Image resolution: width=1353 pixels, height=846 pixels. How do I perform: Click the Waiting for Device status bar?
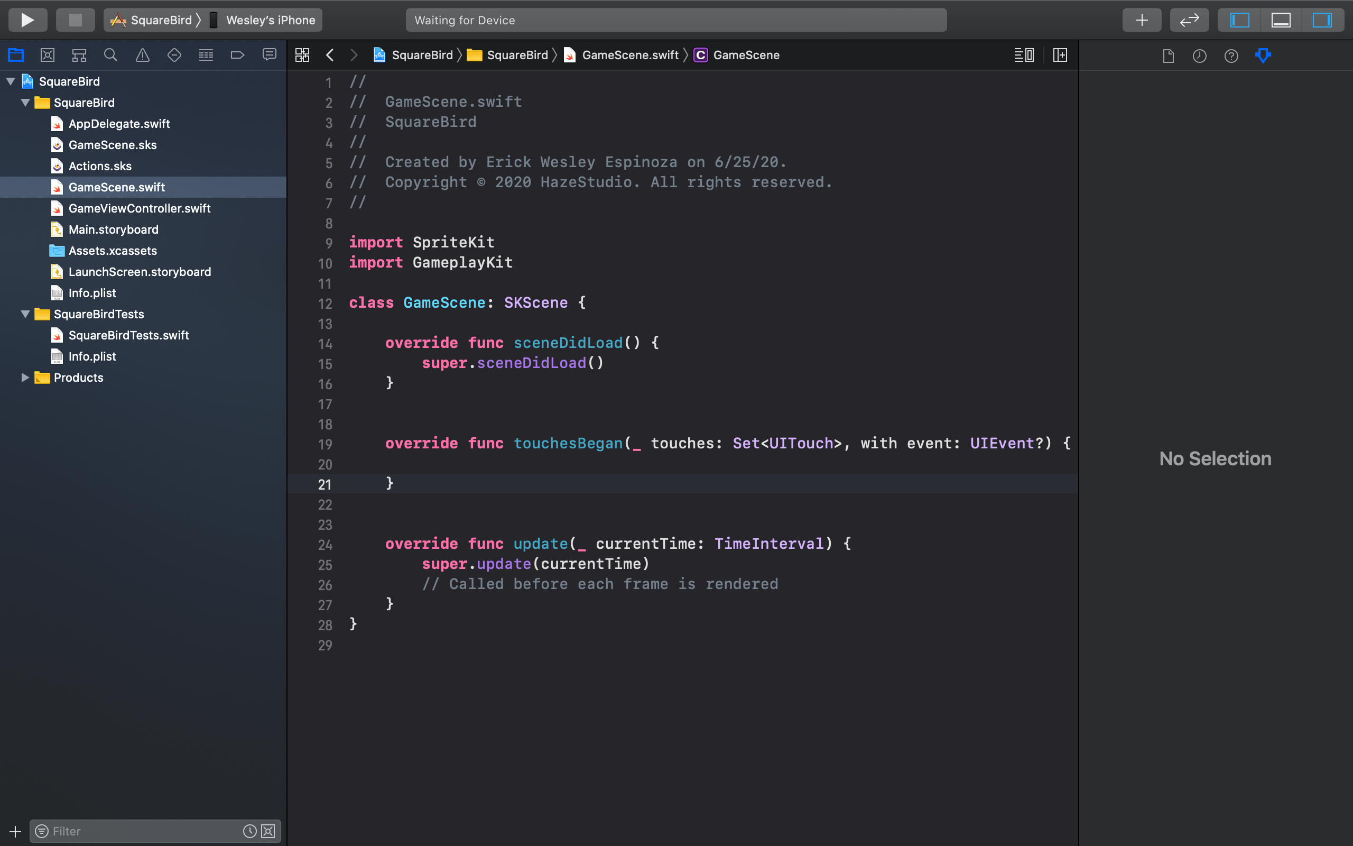coord(676,20)
